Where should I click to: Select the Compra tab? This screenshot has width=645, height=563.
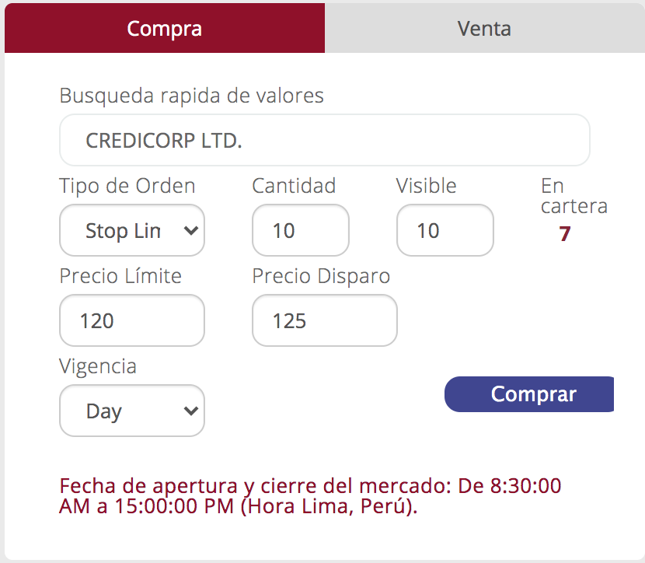pos(165,28)
